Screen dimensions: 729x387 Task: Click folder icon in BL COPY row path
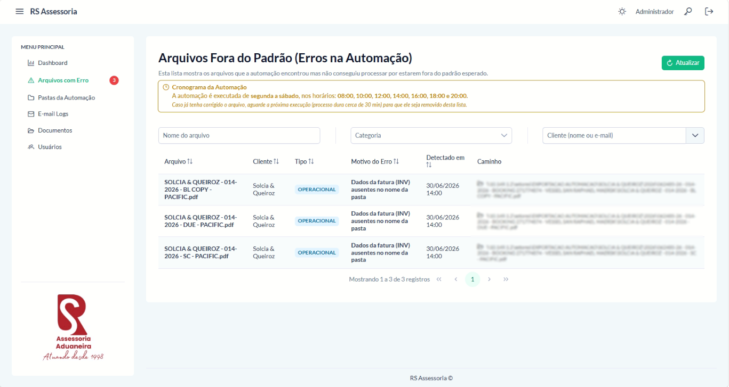pos(480,183)
